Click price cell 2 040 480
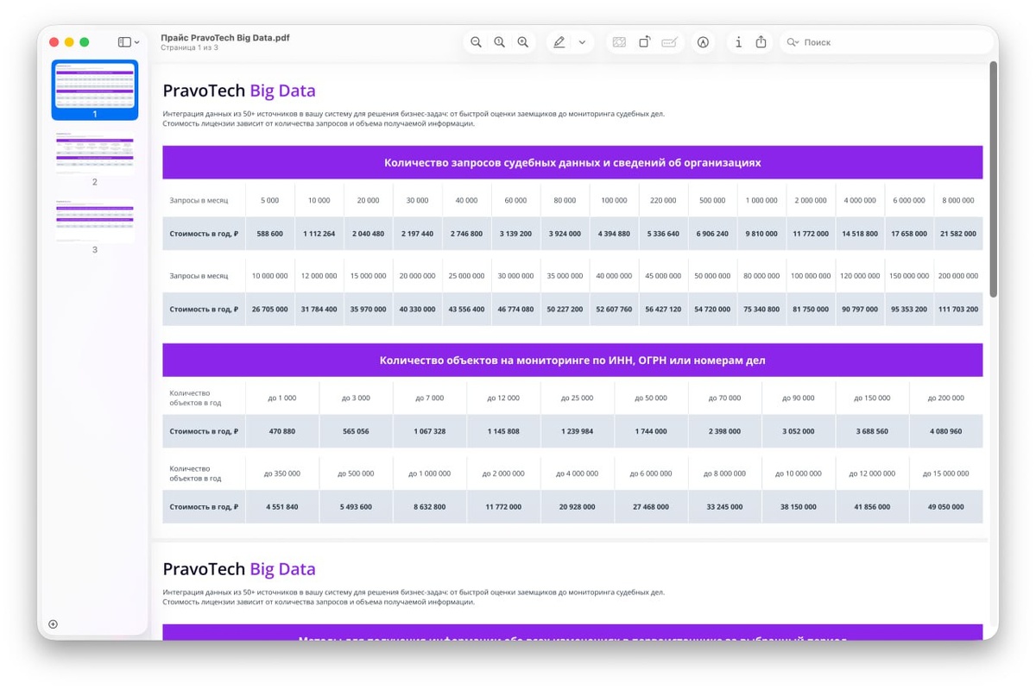Viewport: 1036px width, 689px height. coord(368,234)
